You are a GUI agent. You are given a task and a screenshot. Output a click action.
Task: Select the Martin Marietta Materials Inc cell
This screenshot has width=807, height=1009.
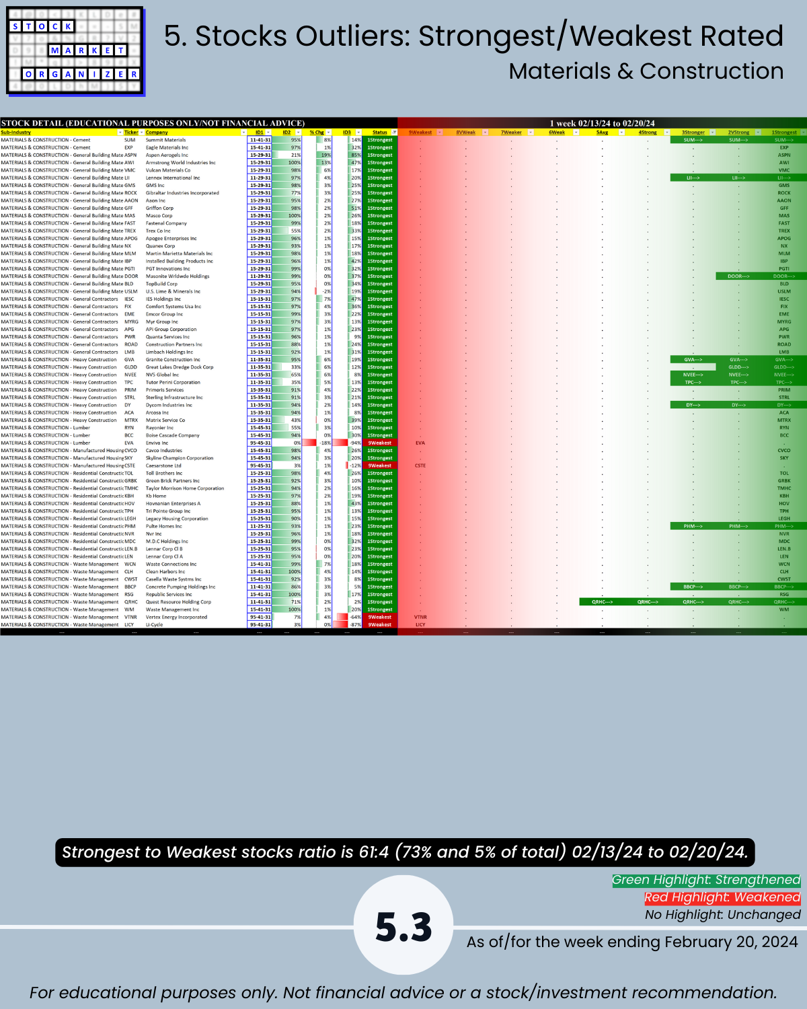[x=196, y=254]
